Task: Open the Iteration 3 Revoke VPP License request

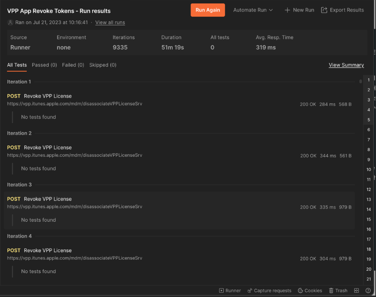Action: tap(48, 199)
